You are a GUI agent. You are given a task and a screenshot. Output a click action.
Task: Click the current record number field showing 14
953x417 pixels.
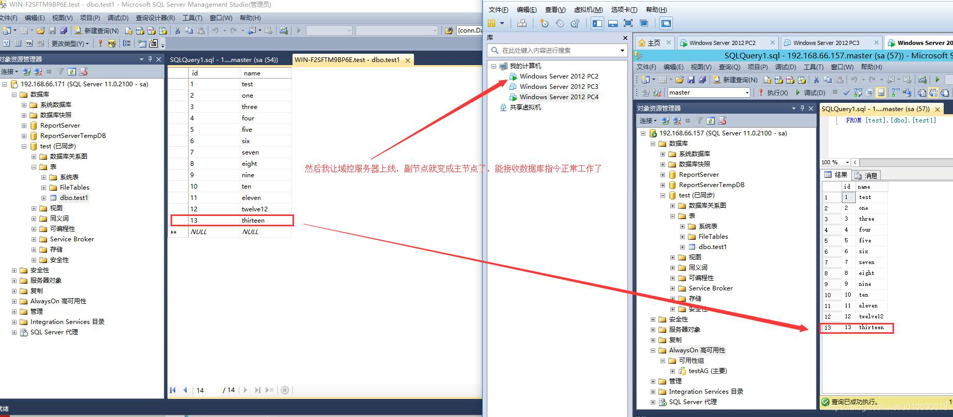(207, 390)
